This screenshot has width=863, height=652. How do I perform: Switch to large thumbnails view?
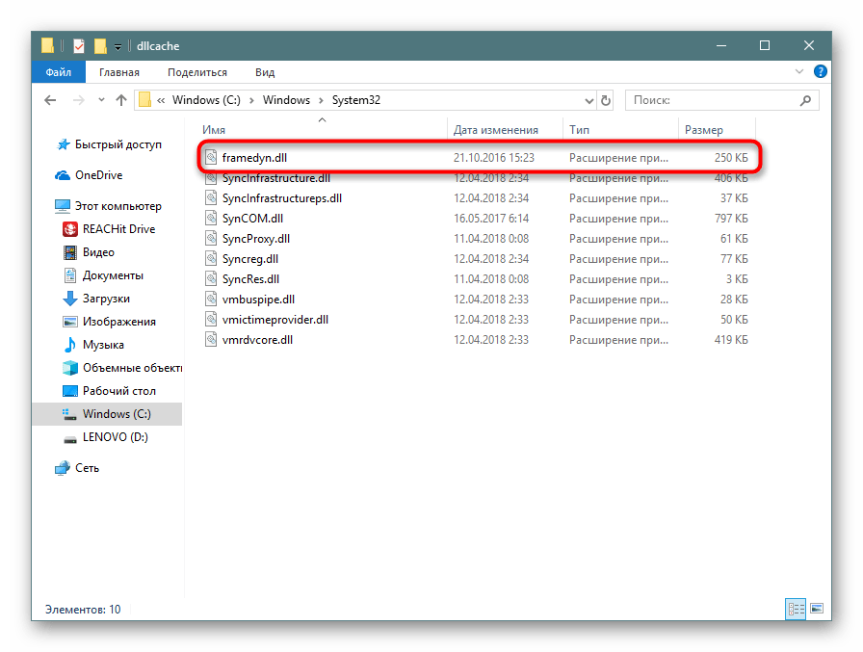[x=817, y=609]
